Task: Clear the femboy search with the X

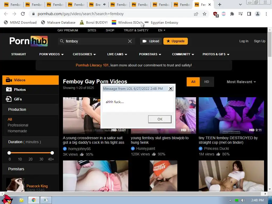Action: (x=130, y=41)
